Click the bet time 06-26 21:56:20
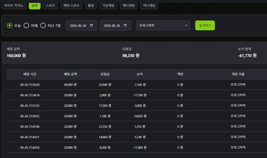 click(x=30, y=85)
